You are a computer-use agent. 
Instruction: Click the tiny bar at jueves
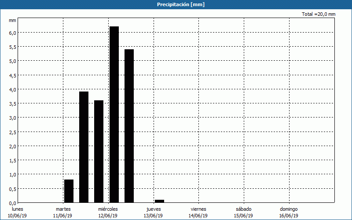159,201
